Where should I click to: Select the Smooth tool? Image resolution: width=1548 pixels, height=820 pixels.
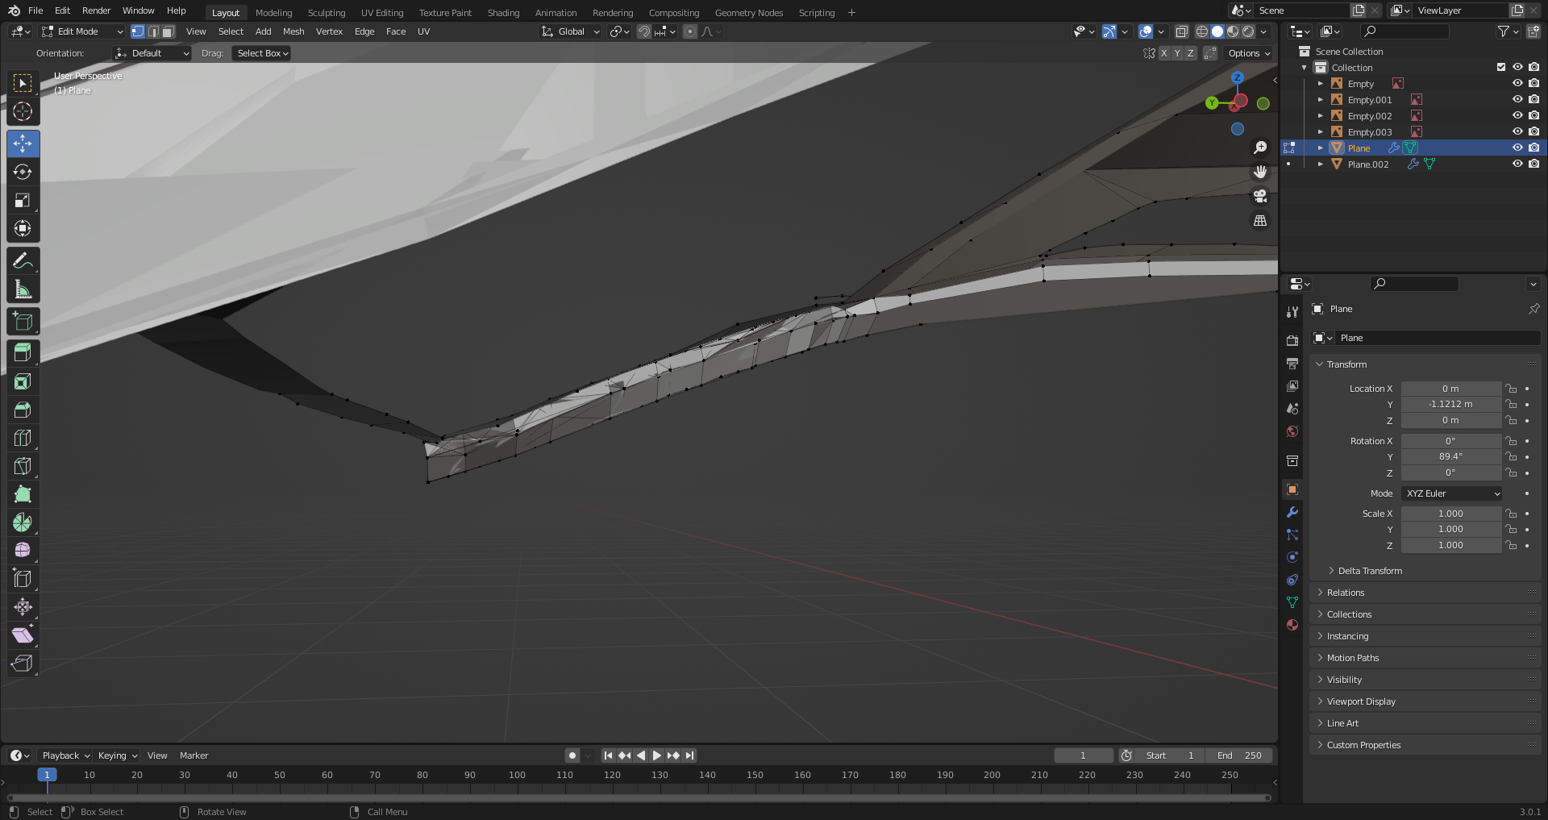(23, 551)
